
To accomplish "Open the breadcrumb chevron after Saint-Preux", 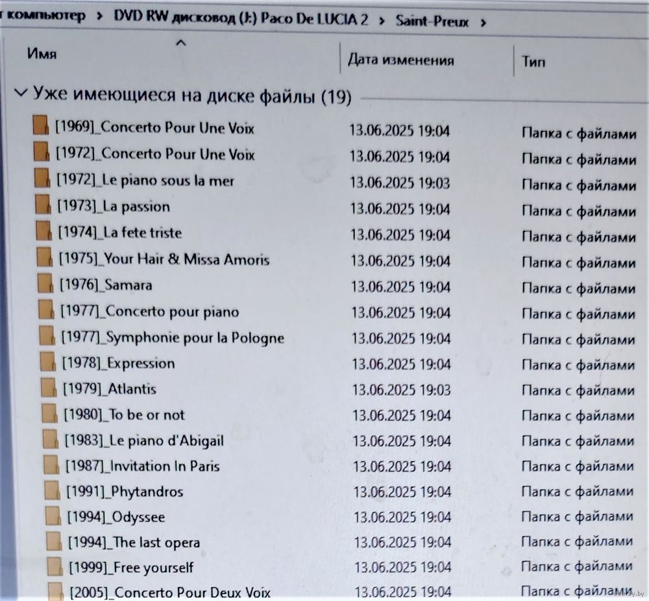I will point(483,23).
